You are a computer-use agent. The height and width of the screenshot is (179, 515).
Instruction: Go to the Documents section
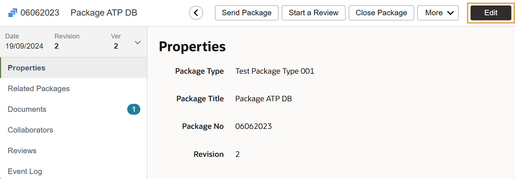tap(27, 109)
